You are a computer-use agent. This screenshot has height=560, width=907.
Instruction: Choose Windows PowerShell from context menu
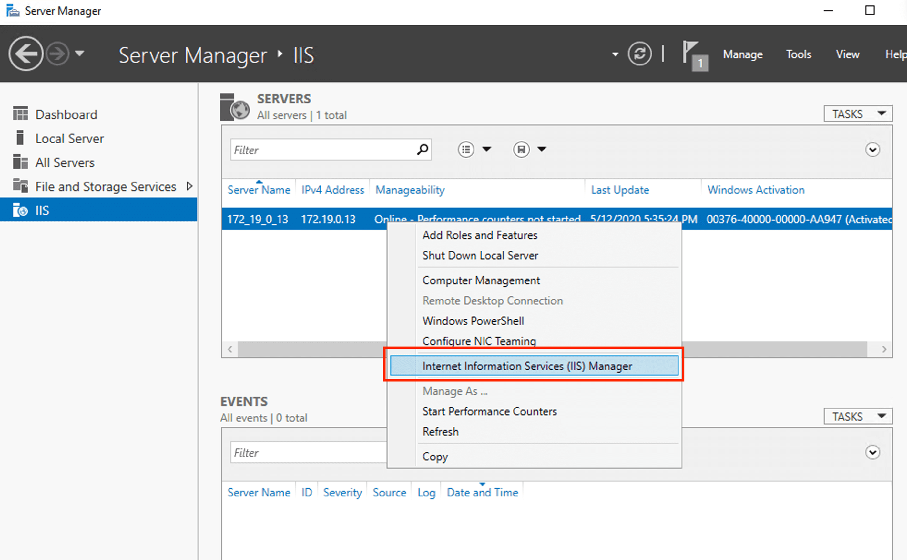click(473, 321)
